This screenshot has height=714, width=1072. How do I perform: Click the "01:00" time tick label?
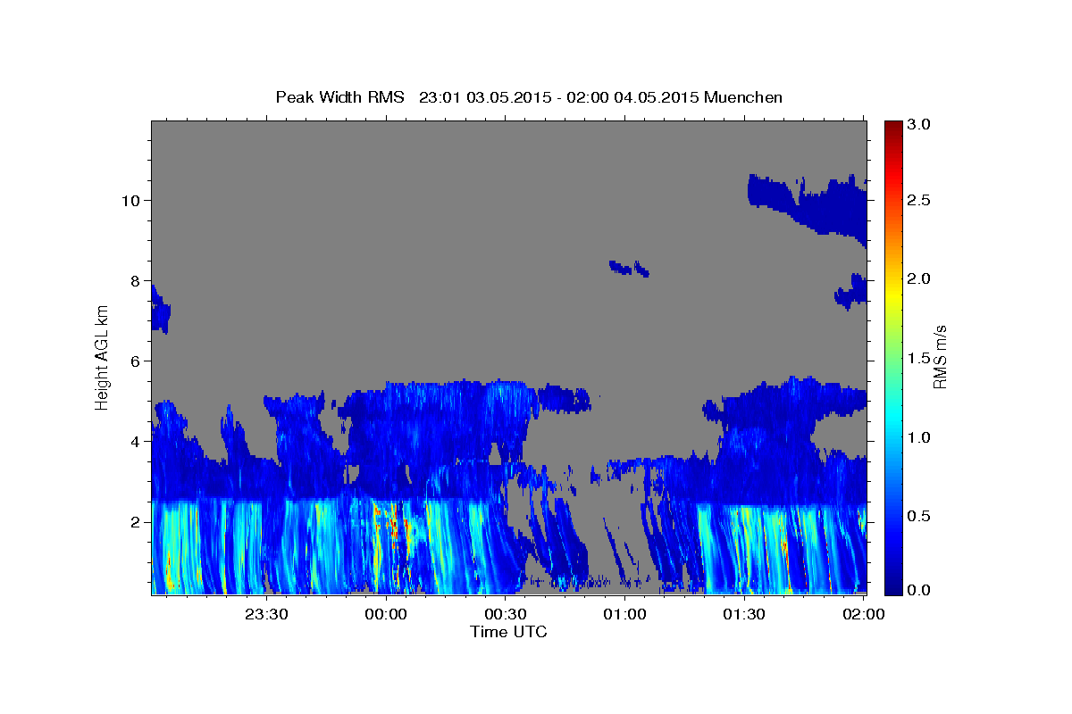tap(624, 615)
